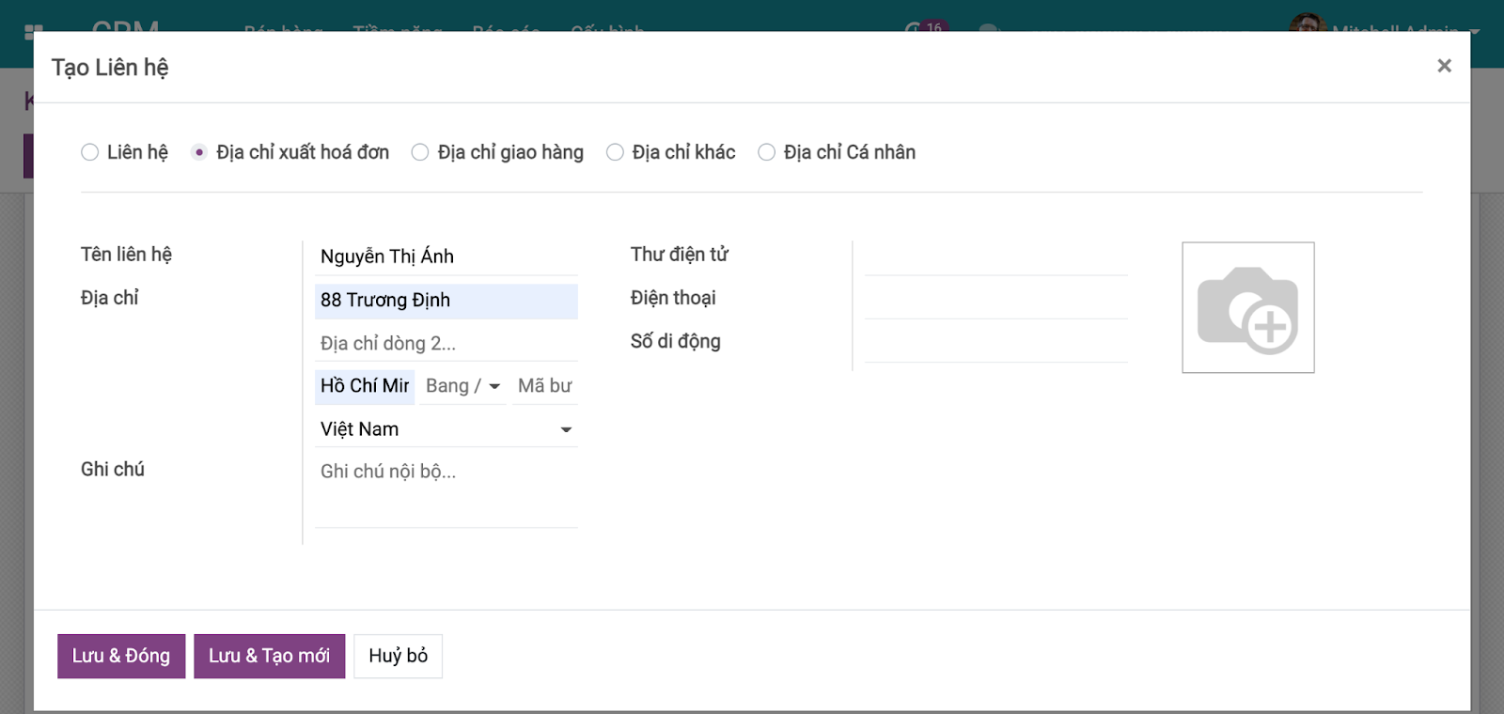Click the Tên liên hệ label
1504x714 pixels.
[x=126, y=255]
